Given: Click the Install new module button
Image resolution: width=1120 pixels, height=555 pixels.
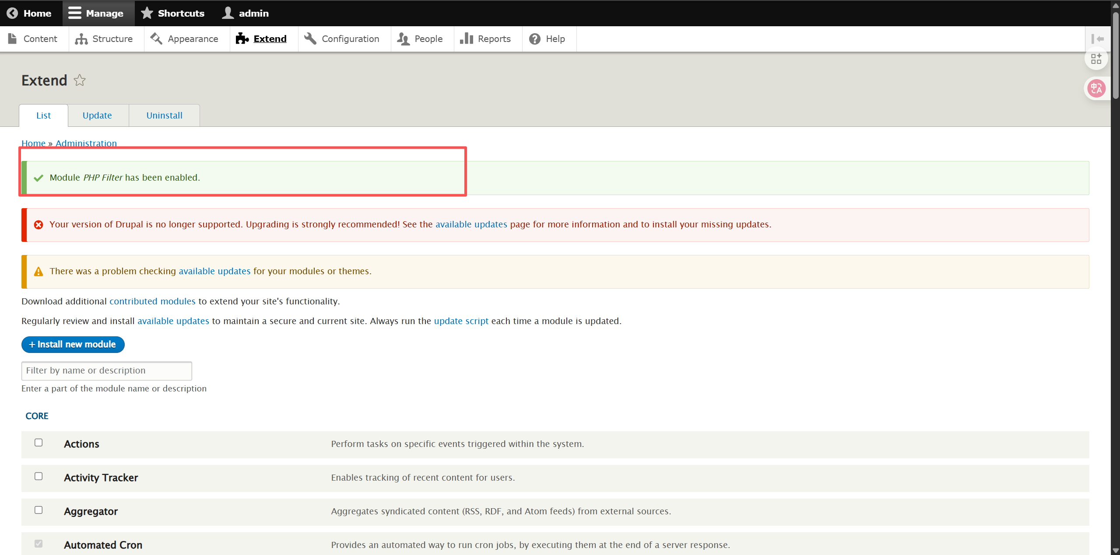Looking at the screenshot, I should coord(73,345).
